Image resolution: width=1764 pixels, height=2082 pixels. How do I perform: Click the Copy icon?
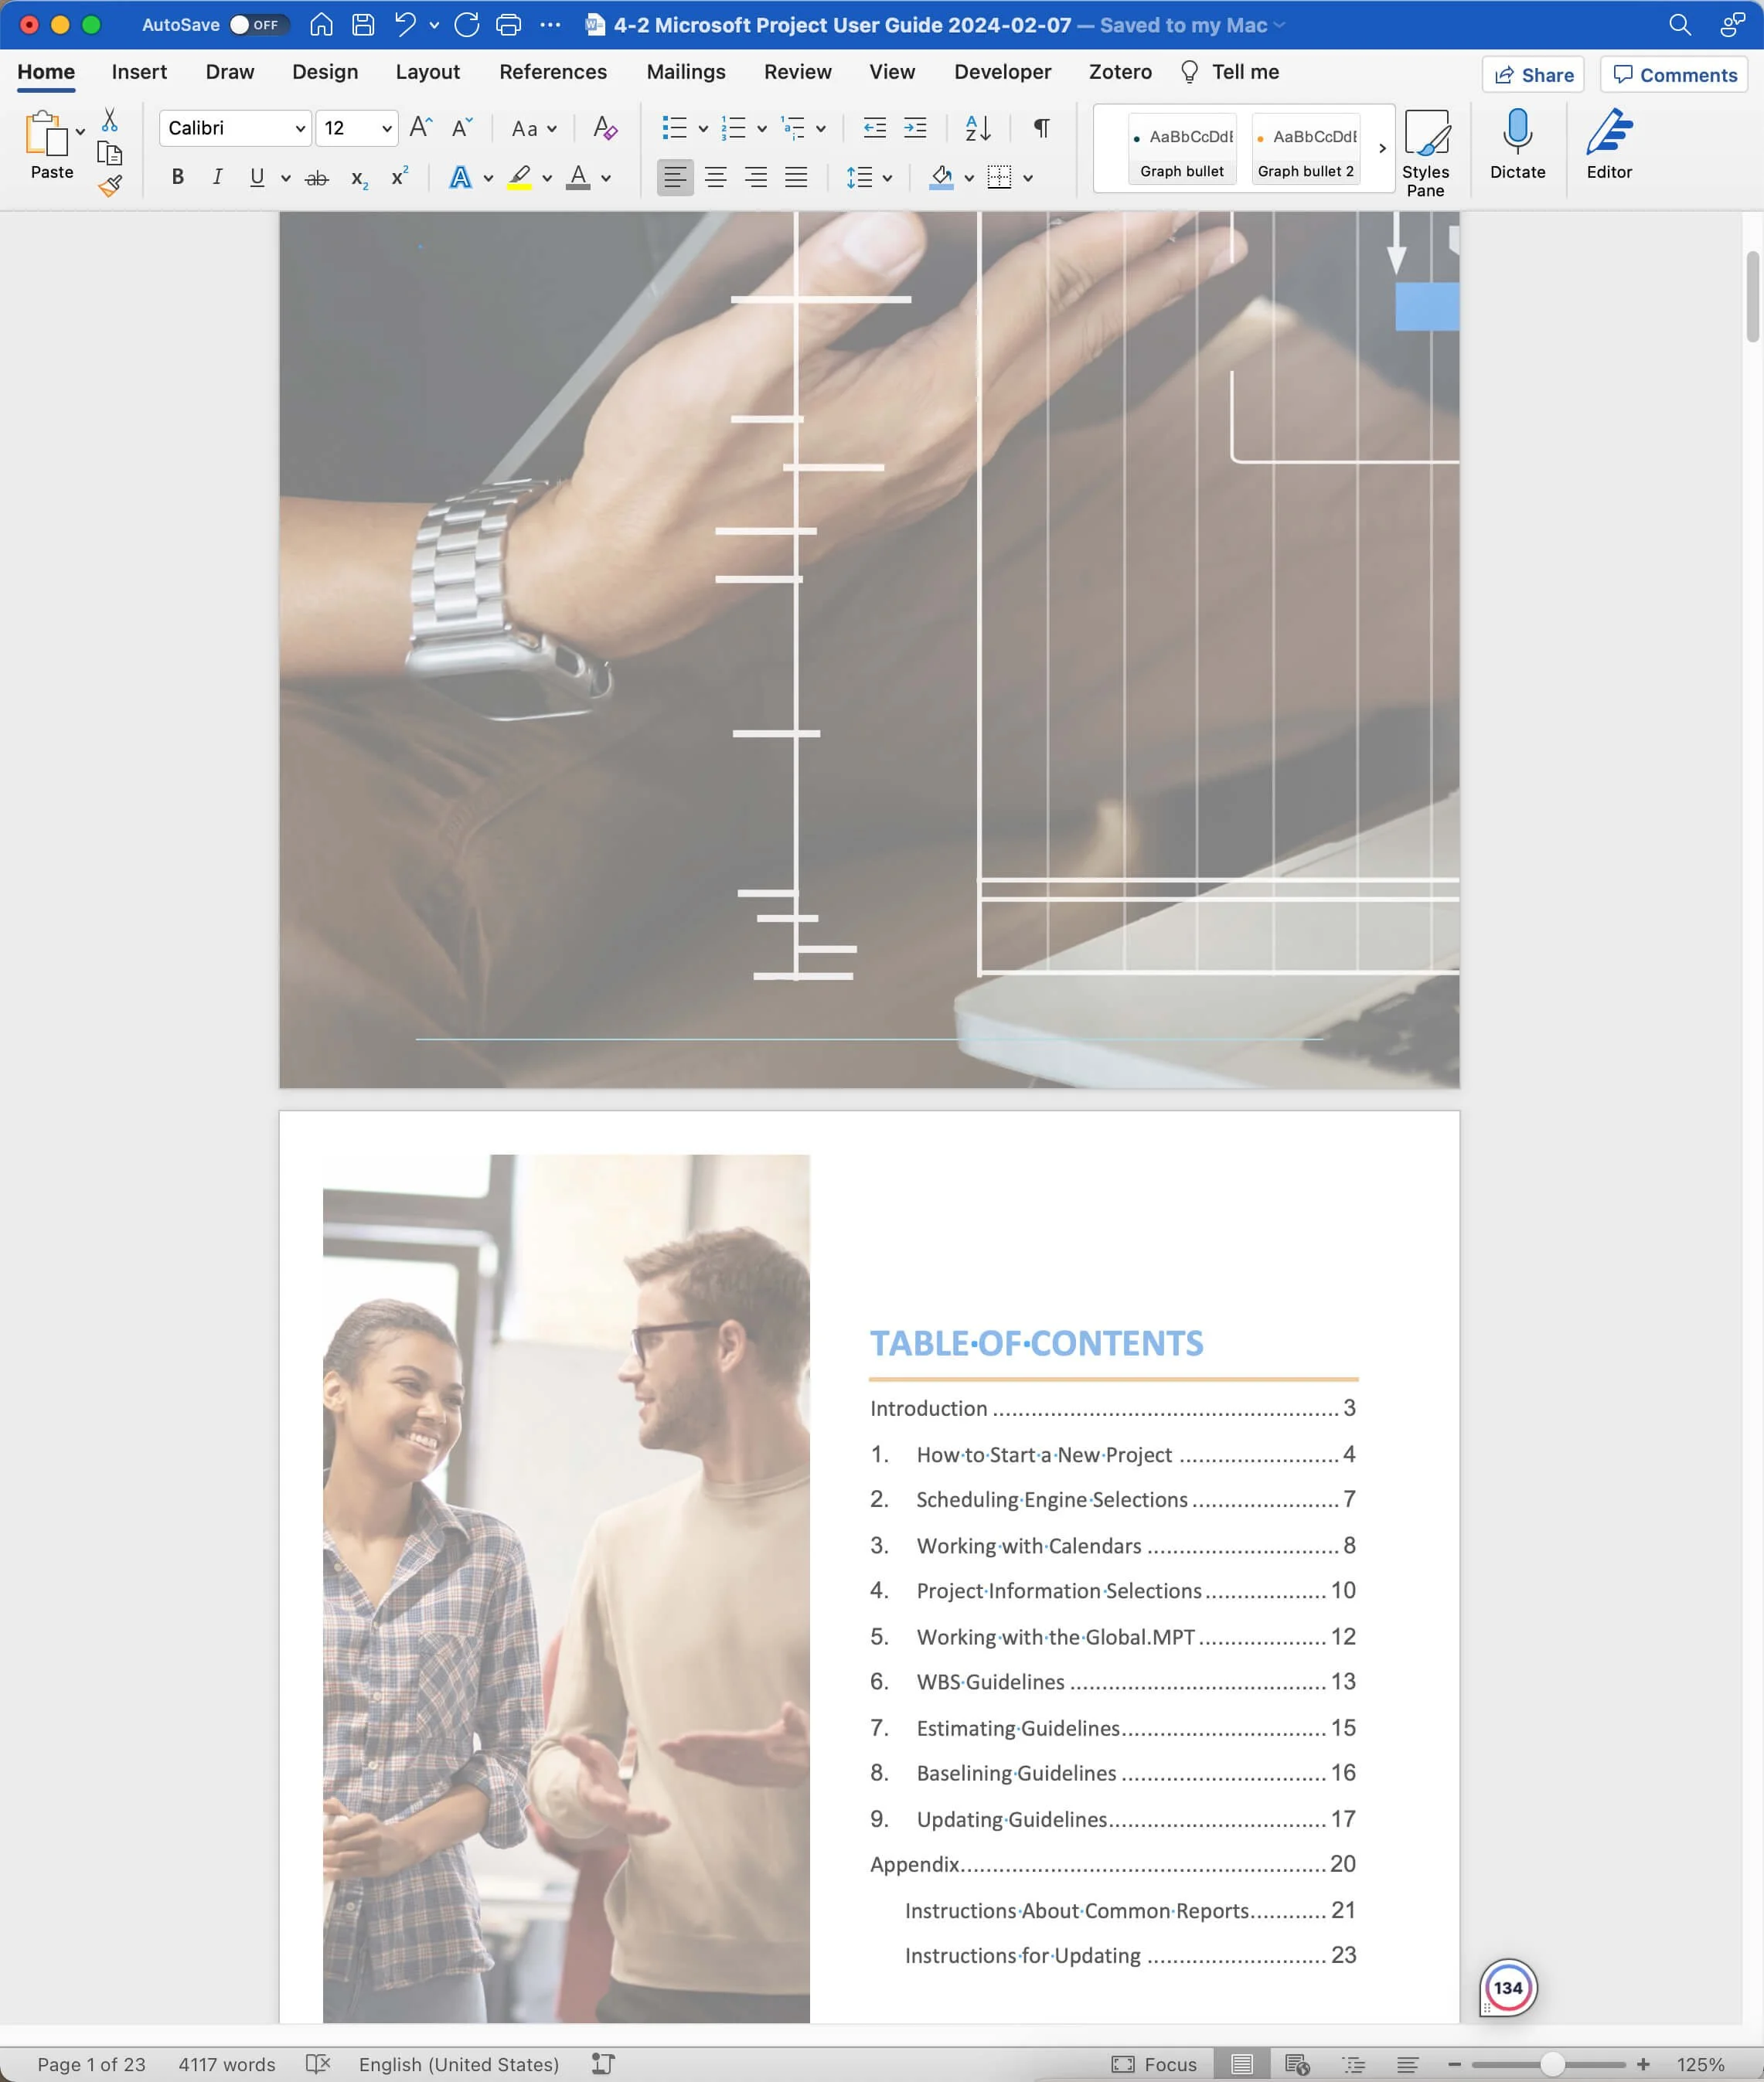(x=108, y=152)
